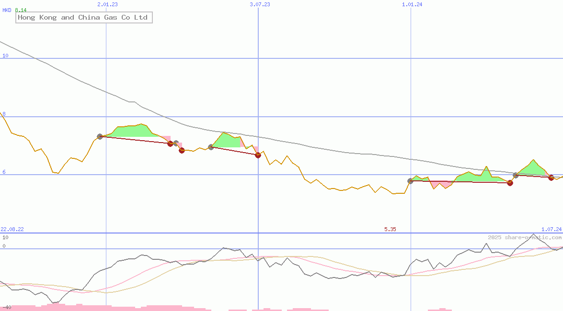Click the 22.08.22 start date
The image size is (563, 311).
pos(12,229)
